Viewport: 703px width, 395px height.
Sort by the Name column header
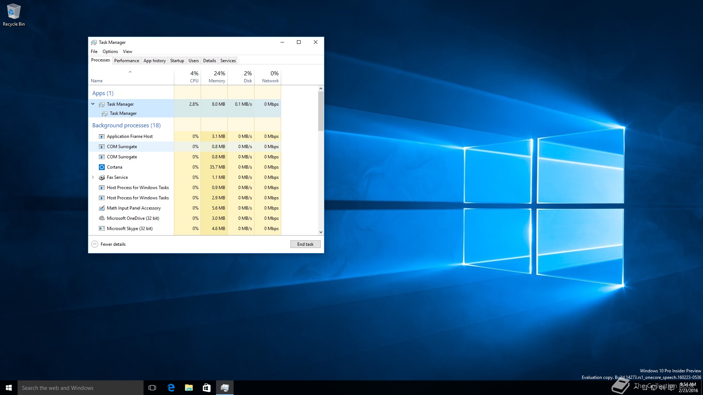pyautogui.click(x=131, y=77)
